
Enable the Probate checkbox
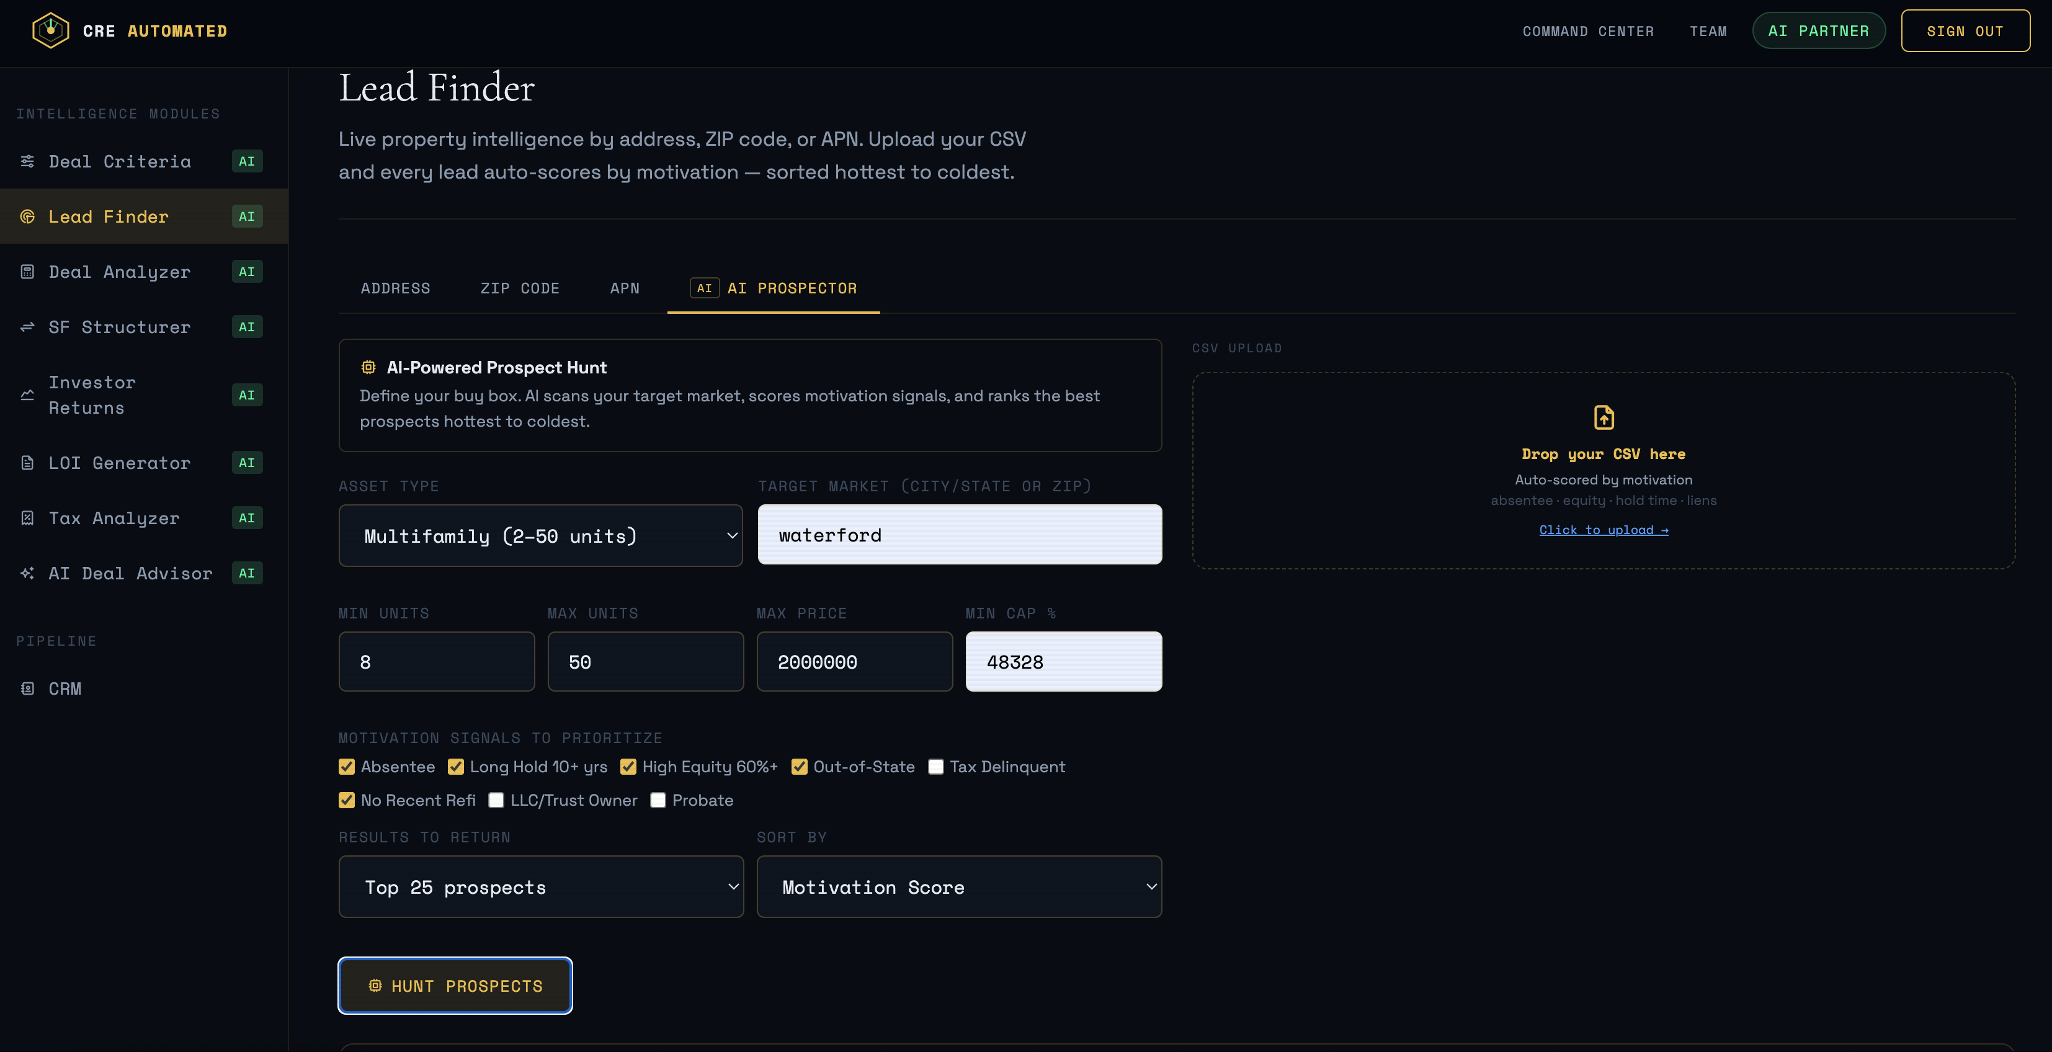[658, 800]
